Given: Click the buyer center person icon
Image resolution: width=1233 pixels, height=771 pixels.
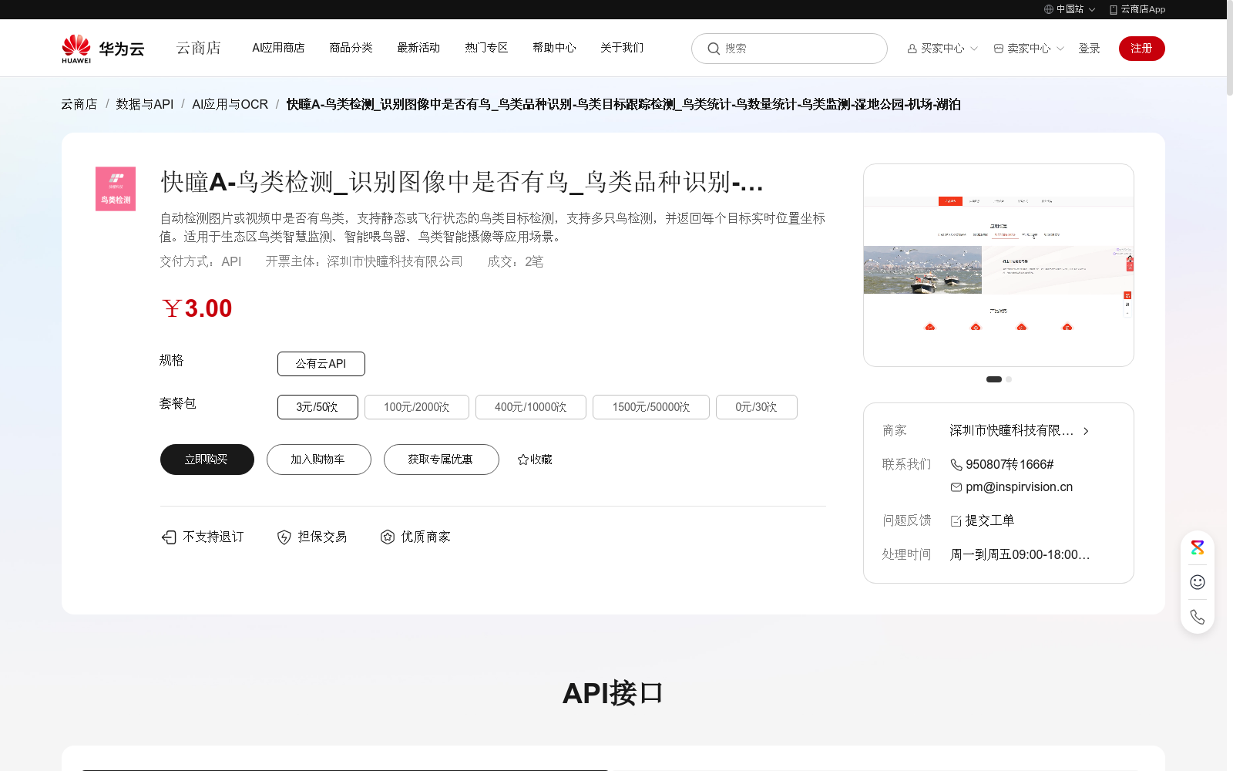Looking at the screenshot, I should tap(912, 49).
